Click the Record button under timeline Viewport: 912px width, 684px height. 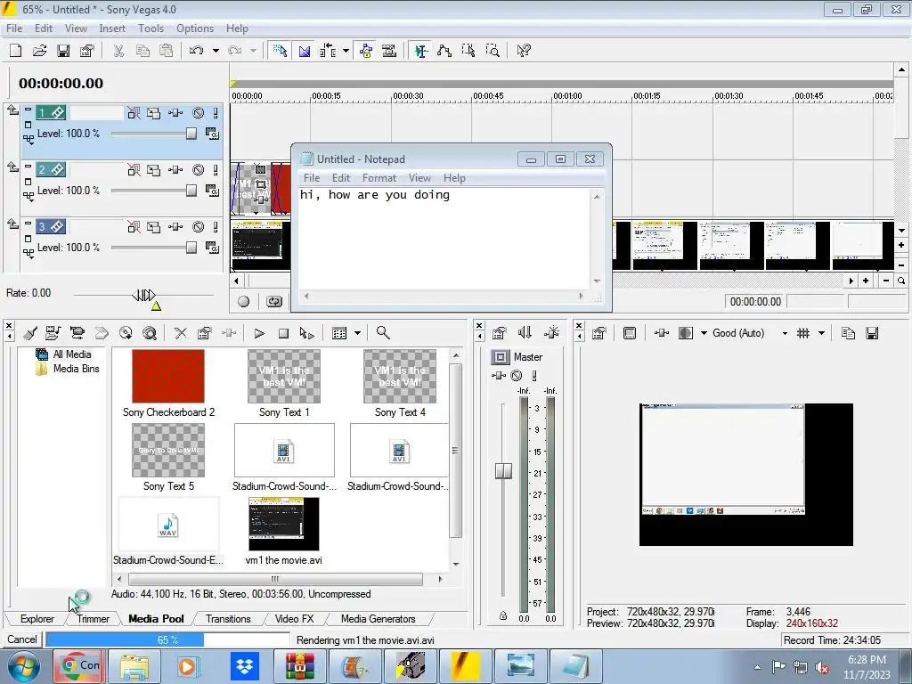[244, 301]
